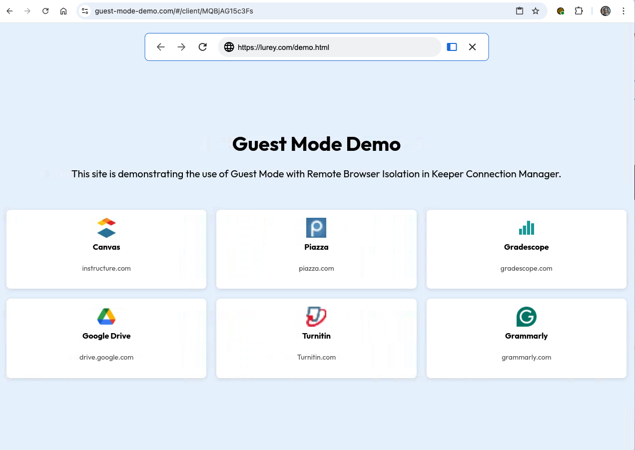Click the Gradescope bar chart icon
This screenshot has height=450, width=635.
tap(526, 228)
